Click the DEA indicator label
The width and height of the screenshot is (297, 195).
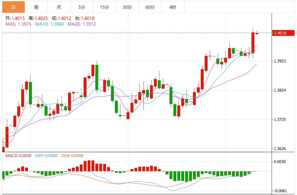click(x=72, y=156)
